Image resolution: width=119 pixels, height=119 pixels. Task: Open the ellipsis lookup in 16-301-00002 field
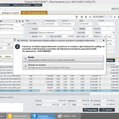111,17
